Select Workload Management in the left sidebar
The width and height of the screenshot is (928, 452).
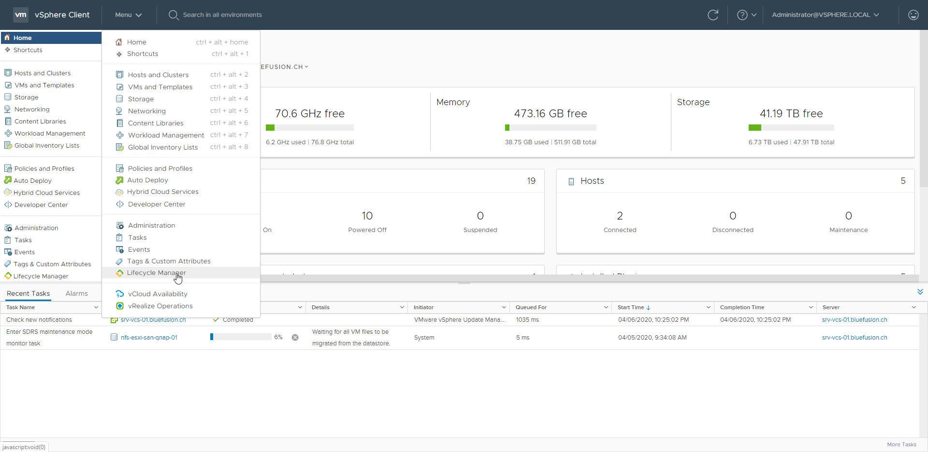click(x=49, y=134)
